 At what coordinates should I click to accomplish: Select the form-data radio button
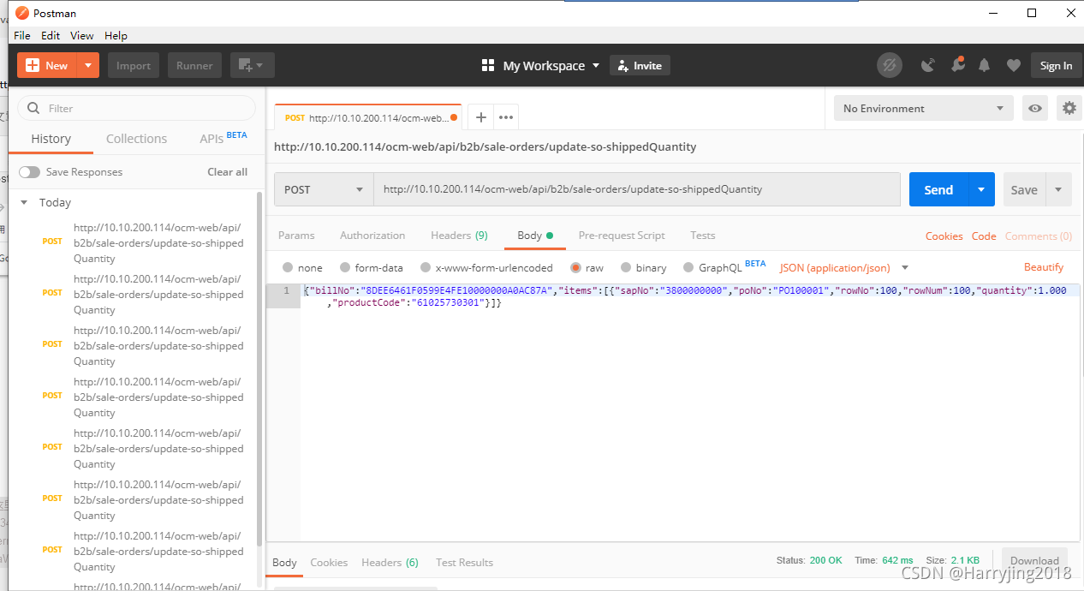tap(345, 267)
